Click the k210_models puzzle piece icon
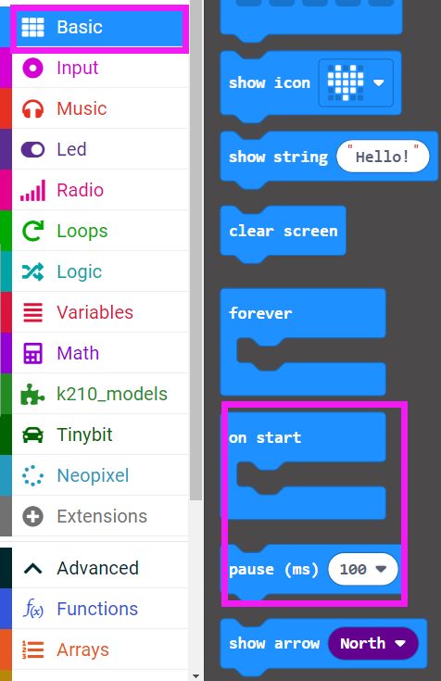 click(32, 395)
